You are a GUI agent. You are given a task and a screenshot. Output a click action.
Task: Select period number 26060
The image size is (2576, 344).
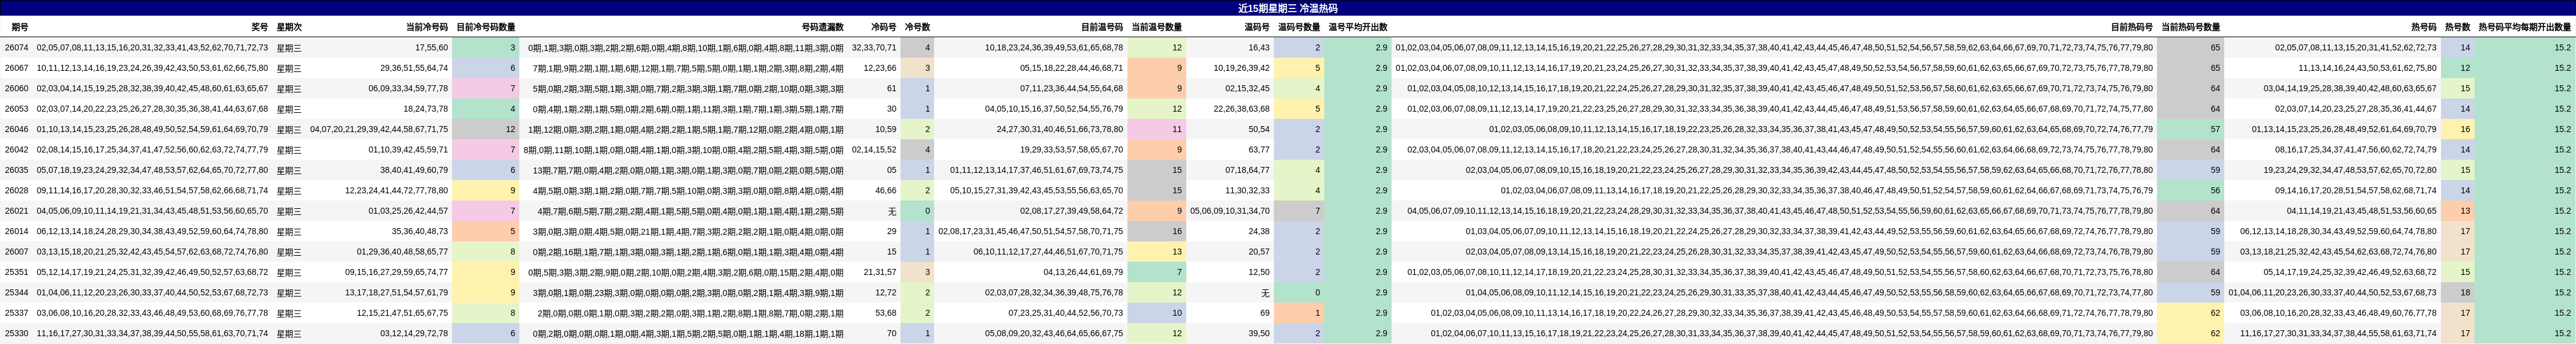pyautogui.click(x=17, y=89)
